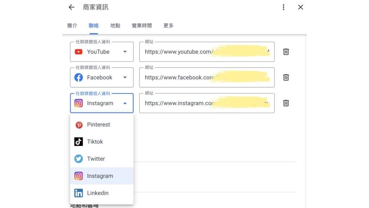Switch to the 簡介 tab

click(72, 26)
